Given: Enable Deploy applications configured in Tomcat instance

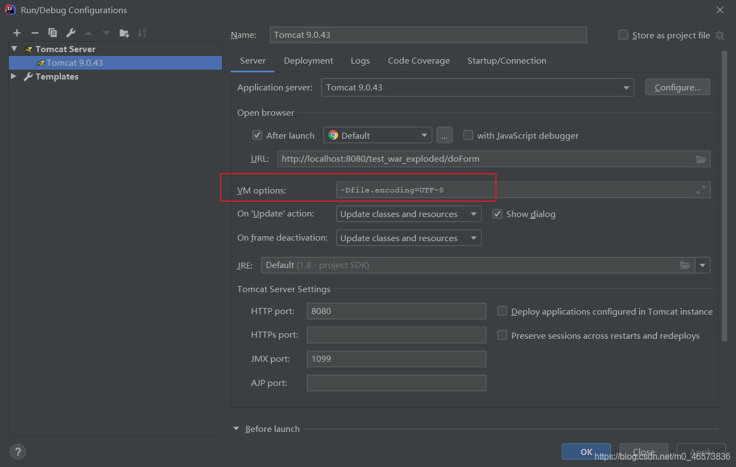Looking at the screenshot, I should 502,311.
